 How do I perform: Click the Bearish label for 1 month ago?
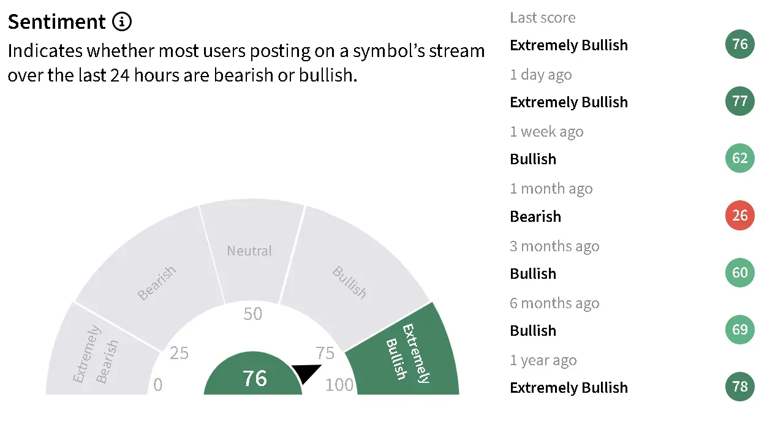tap(535, 216)
